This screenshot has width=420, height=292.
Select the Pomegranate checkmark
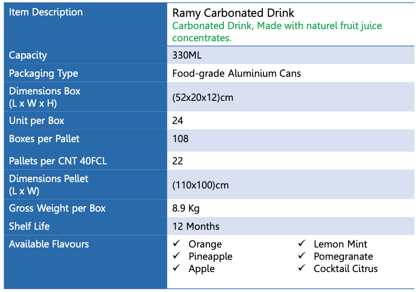[302, 256]
